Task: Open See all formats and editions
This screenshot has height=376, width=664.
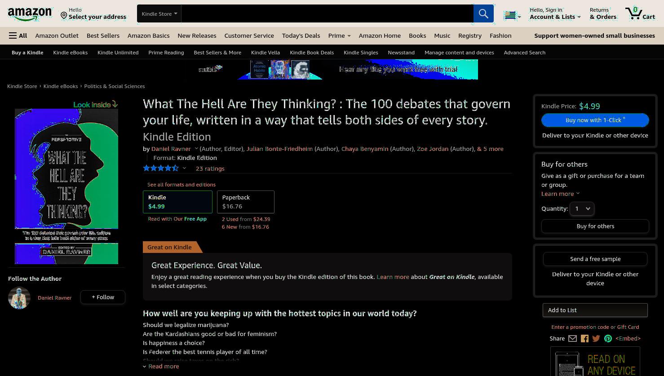Action: click(181, 185)
